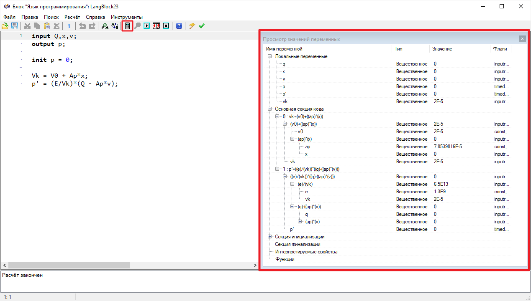The height and width of the screenshot is (301, 531).
Task: Collapse the Основная секция кода node
Action: coord(270,109)
